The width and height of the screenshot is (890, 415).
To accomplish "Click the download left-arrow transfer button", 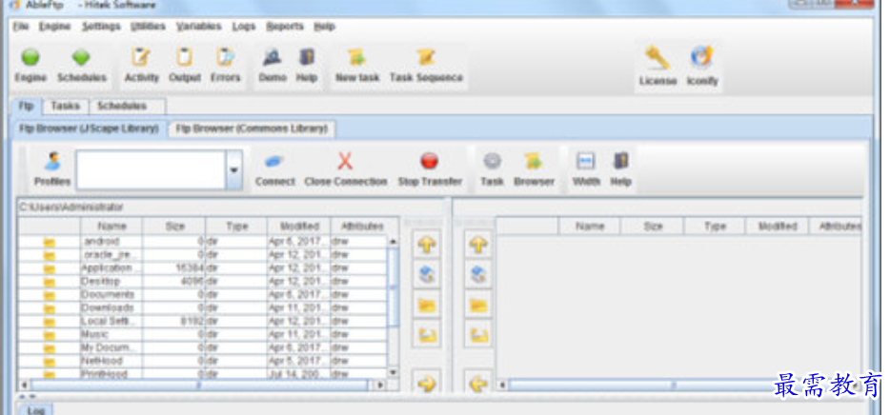I will coord(479,384).
